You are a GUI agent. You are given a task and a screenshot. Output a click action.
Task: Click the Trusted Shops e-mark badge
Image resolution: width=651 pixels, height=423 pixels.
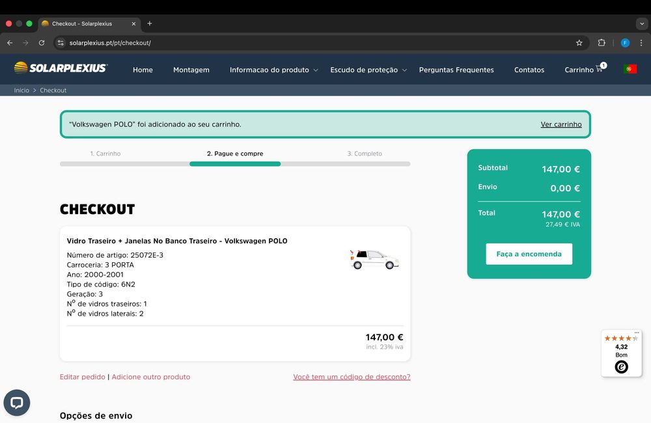621,367
